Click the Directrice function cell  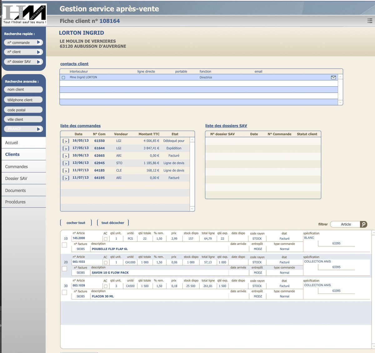pos(206,77)
